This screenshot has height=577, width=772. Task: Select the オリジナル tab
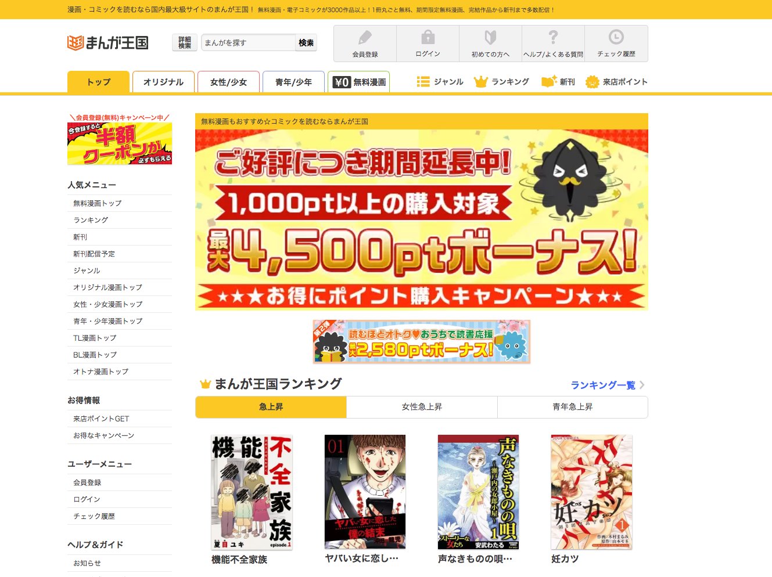pos(163,82)
